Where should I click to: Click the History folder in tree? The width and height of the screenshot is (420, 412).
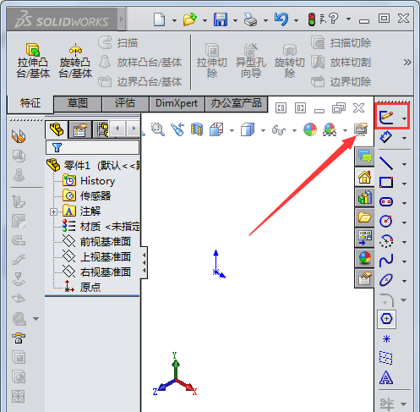pos(89,181)
